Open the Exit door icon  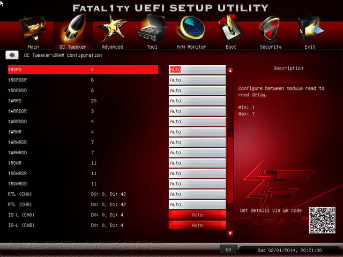[x=310, y=29]
